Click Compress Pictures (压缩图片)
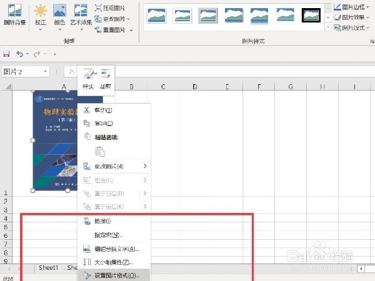Image resolution: width=375 pixels, height=281 pixels. pyautogui.click(x=110, y=8)
